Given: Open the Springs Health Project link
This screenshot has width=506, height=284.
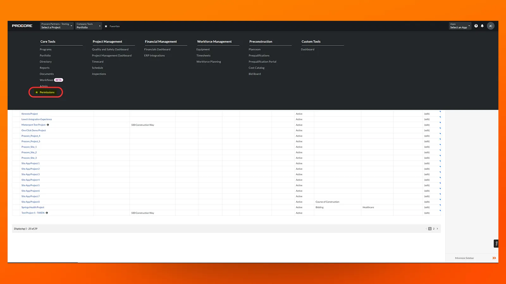Looking at the screenshot, I should click(x=33, y=207).
